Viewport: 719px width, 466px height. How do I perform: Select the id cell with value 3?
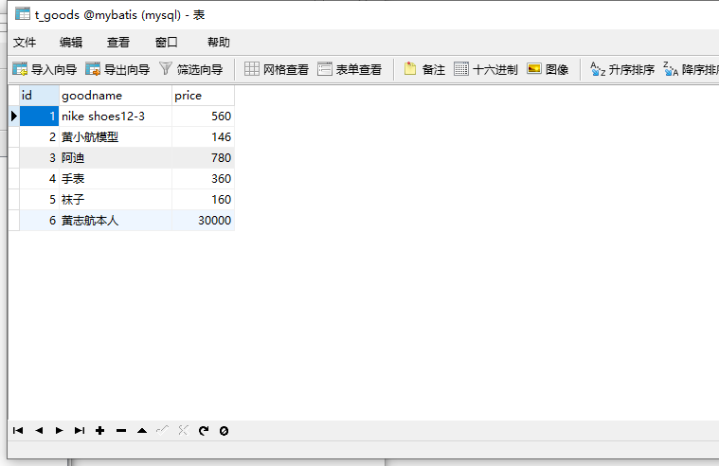click(x=40, y=158)
